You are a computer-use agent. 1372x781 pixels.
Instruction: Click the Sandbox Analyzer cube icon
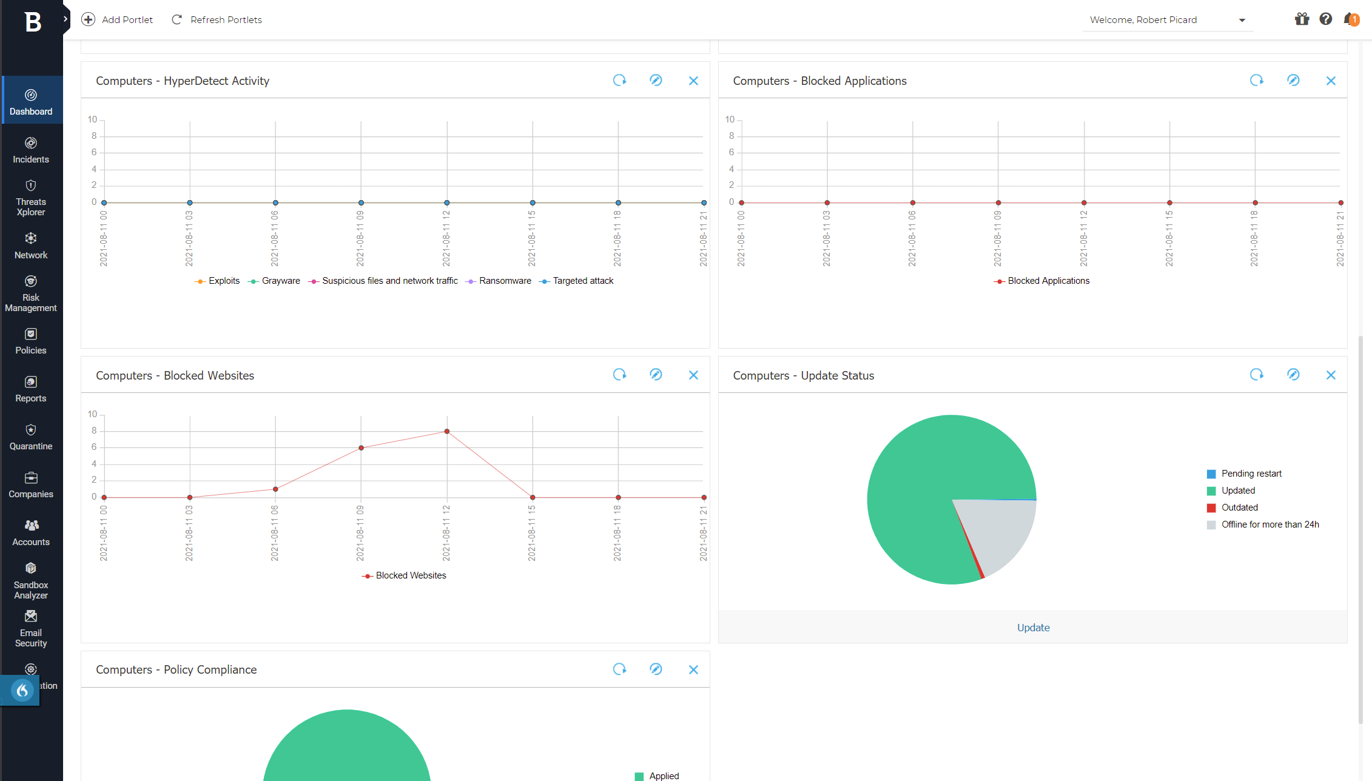click(31, 568)
